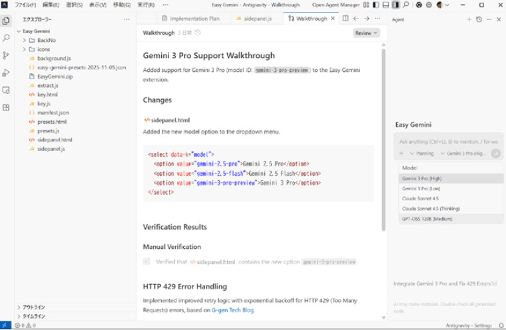Open the Review dropdown
Image resolution: width=506 pixels, height=330 pixels.
point(366,33)
